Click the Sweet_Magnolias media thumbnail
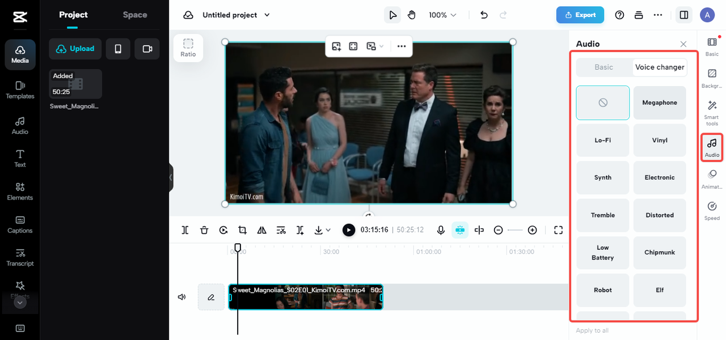 point(75,84)
